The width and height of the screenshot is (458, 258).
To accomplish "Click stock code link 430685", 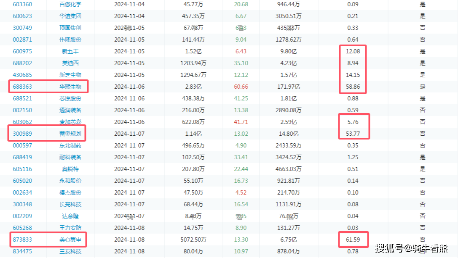I will [22, 75].
